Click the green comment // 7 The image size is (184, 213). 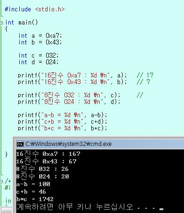coord(143,82)
